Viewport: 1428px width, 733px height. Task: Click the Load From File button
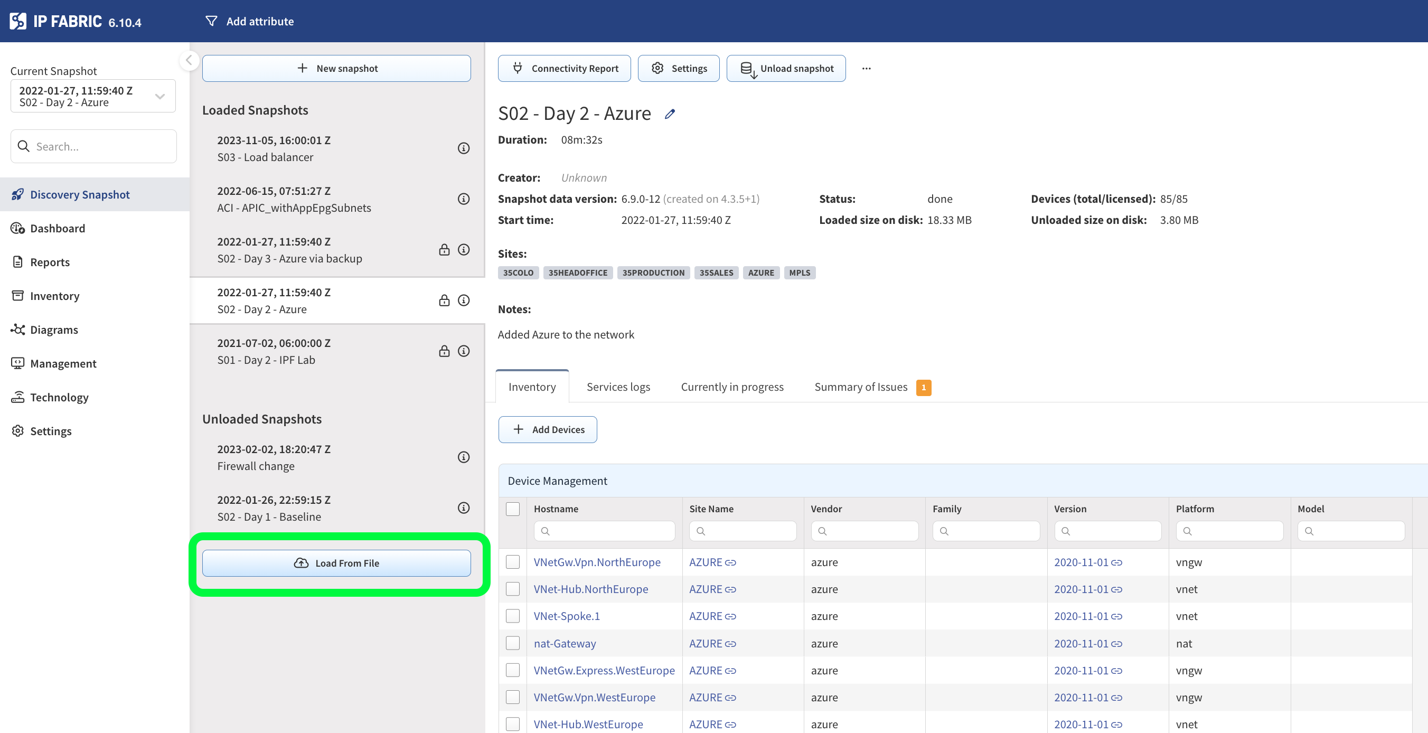pos(336,563)
